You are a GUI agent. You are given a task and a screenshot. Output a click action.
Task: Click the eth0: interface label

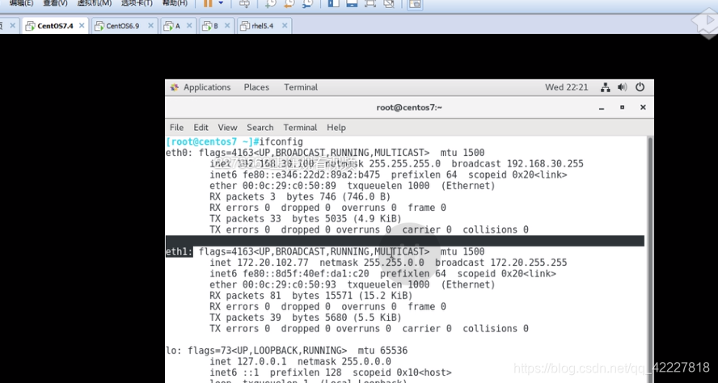point(179,153)
